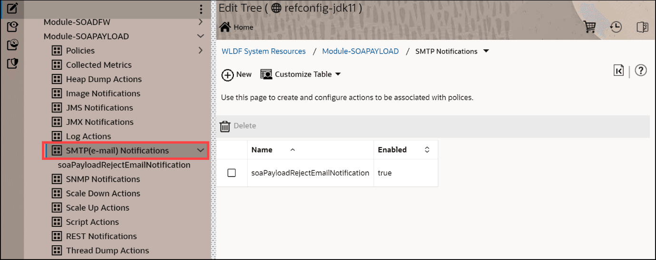Open Script Actions tree item

point(92,222)
